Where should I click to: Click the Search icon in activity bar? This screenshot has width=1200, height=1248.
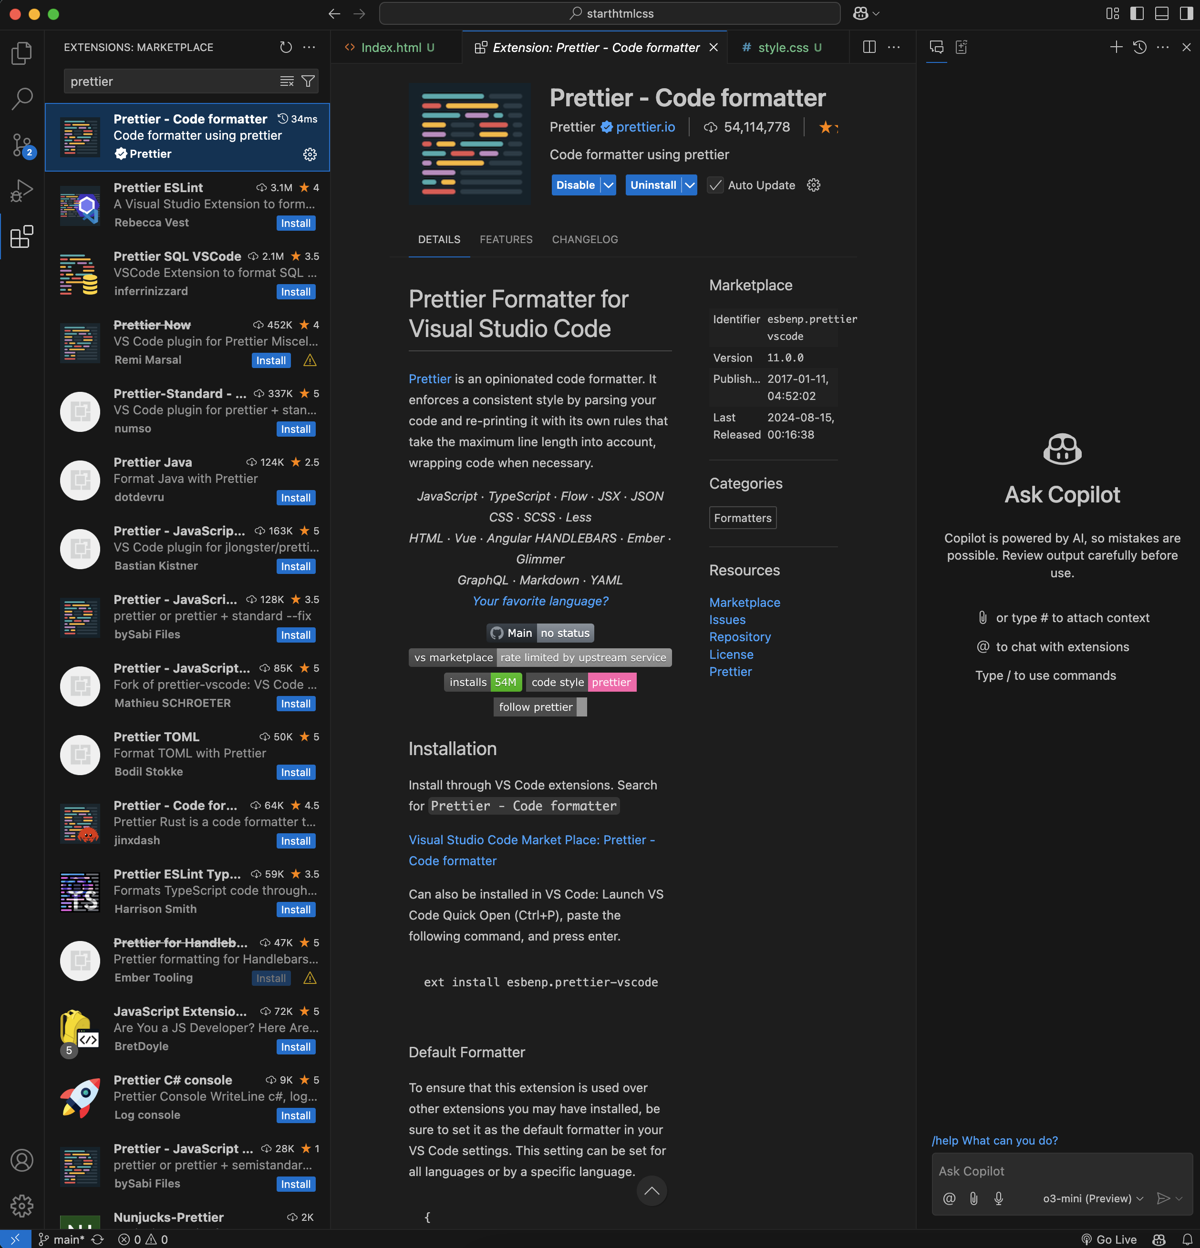(21, 99)
